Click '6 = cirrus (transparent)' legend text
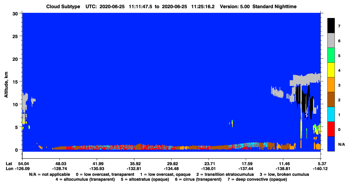 (x=198, y=179)
